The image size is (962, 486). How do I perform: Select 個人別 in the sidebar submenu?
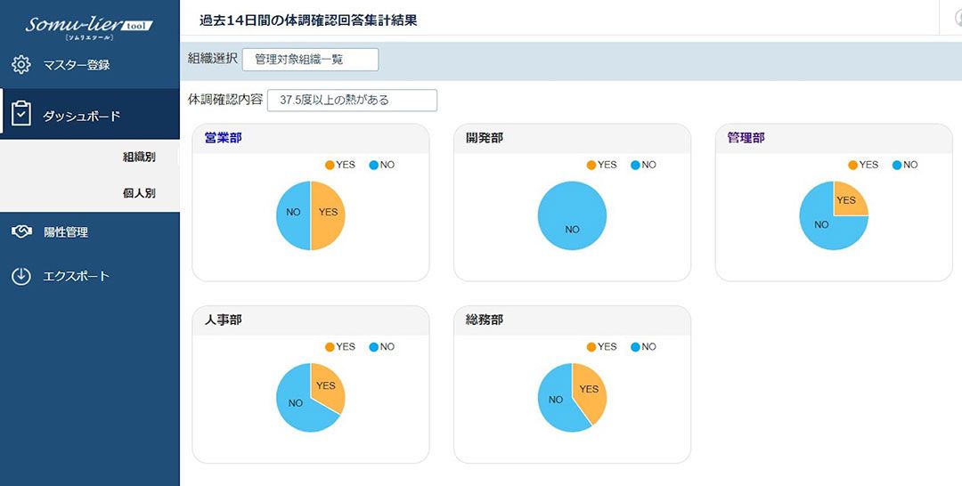[x=139, y=193]
